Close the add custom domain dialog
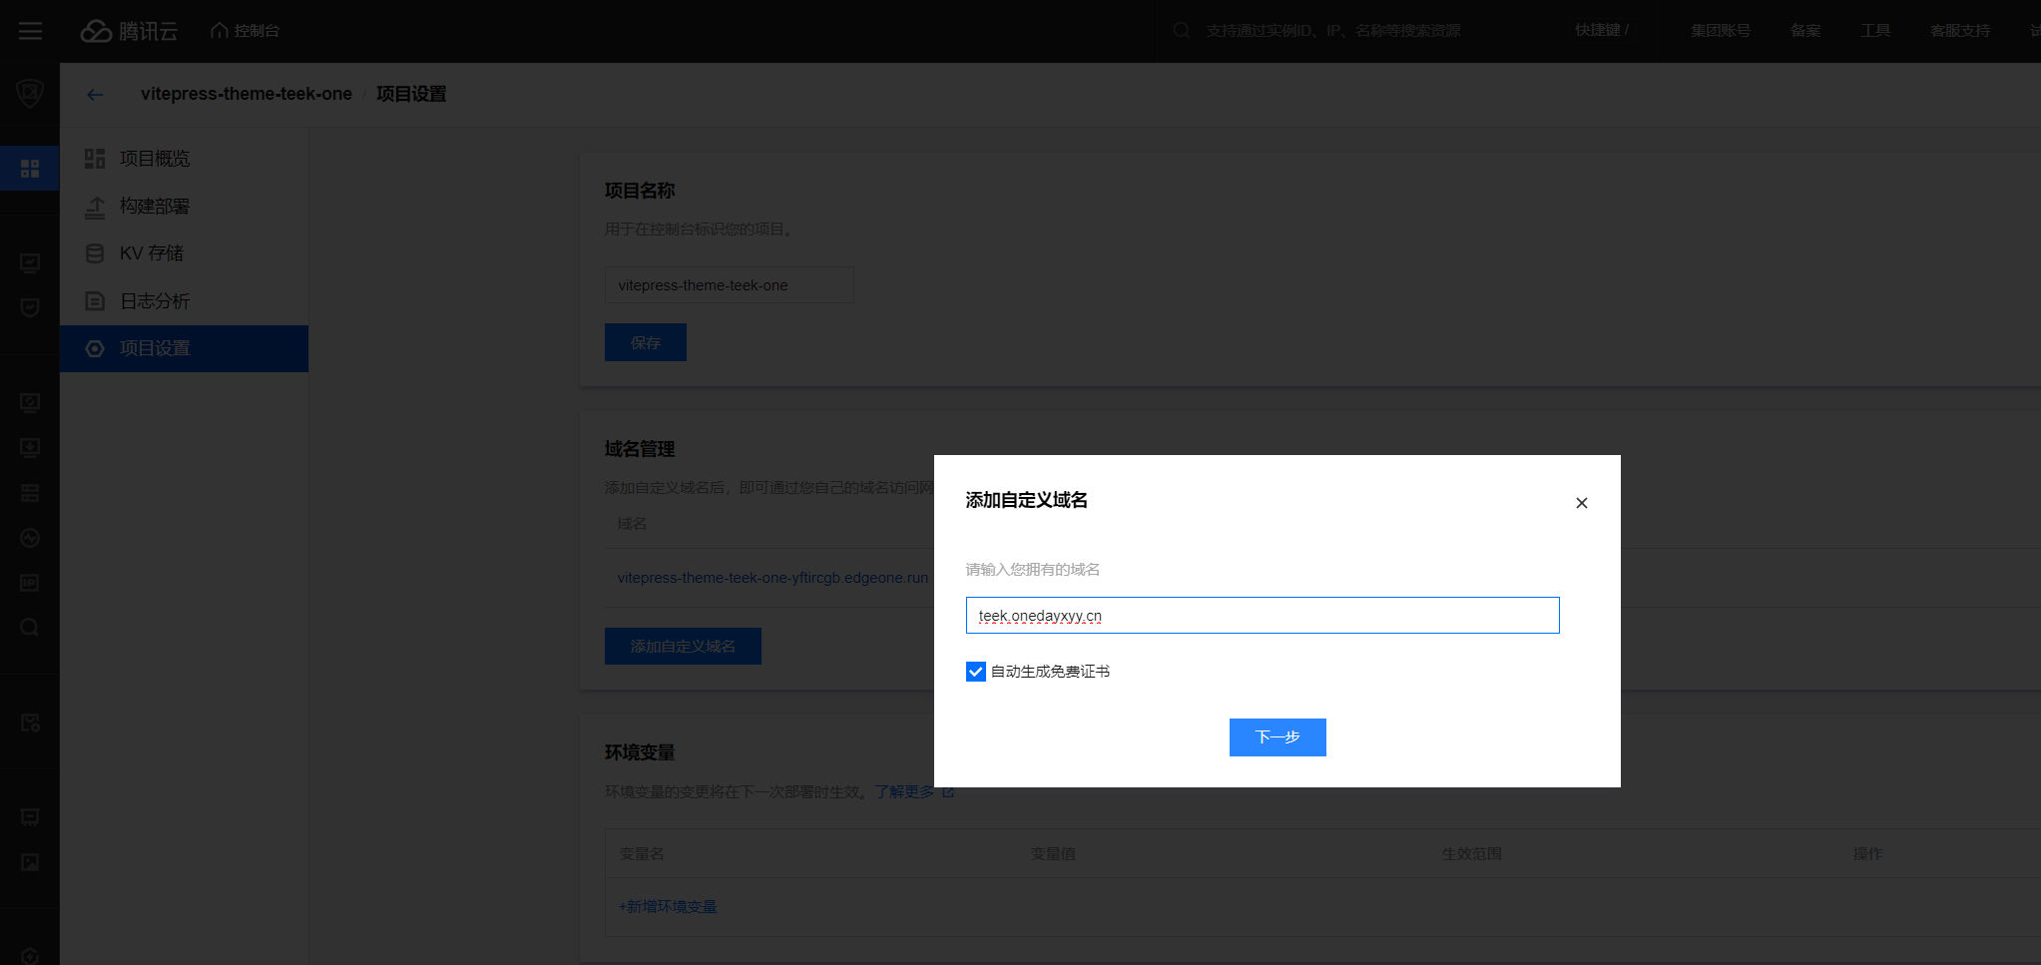This screenshot has width=2041, height=965. point(1581,503)
